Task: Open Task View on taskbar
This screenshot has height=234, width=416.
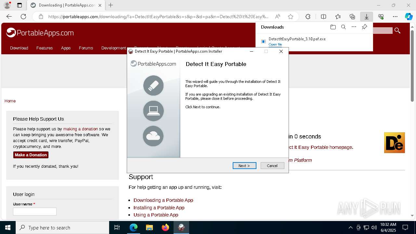Action: click(x=117, y=227)
